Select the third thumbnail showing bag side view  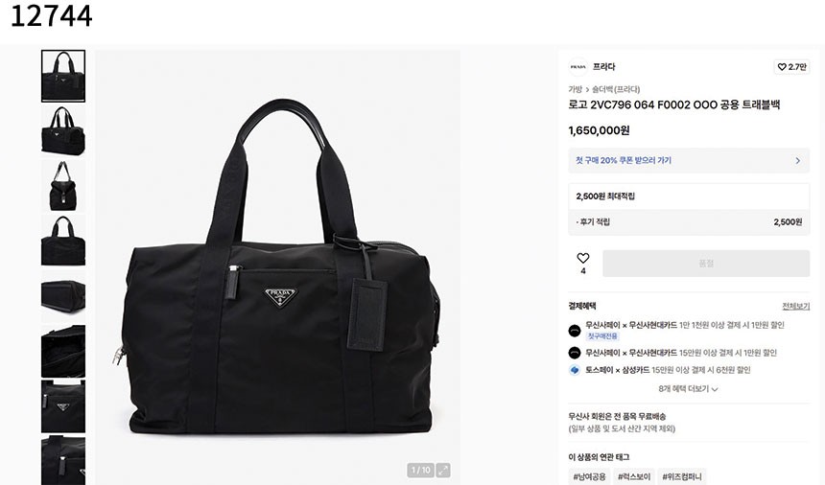point(63,186)
